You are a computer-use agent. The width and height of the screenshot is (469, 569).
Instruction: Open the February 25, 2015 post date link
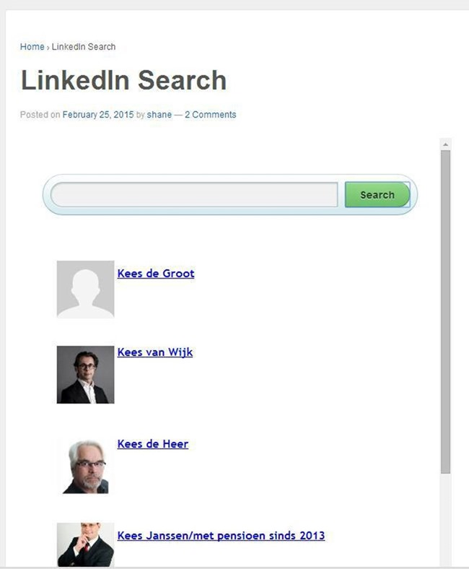point(98,115)
